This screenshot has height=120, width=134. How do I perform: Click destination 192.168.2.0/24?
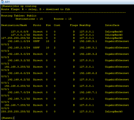pyautogui.click(x=19, y=48)
